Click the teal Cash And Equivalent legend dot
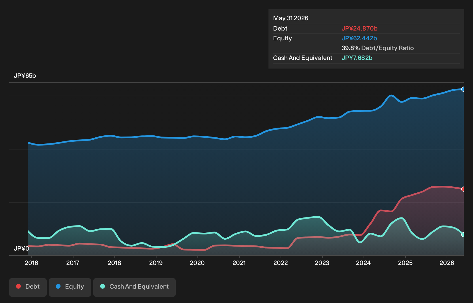473x303 pixels. pos(103,286)
